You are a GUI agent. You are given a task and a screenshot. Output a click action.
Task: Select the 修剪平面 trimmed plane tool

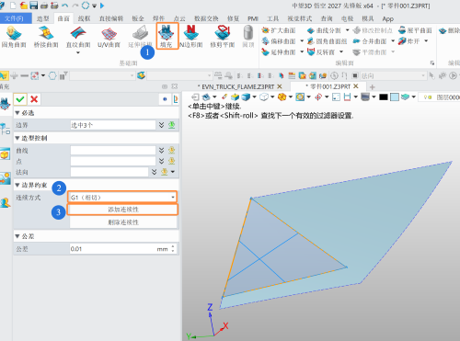point(223,37)
